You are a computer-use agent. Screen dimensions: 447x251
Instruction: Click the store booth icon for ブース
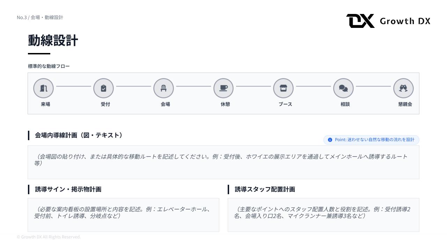click(x=283, y=88)
